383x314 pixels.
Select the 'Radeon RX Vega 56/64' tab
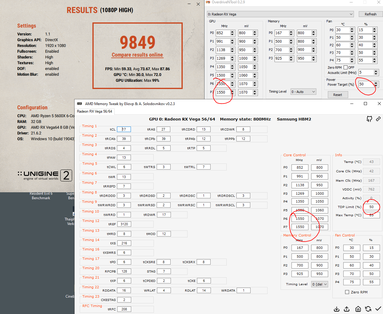(95, 111)
